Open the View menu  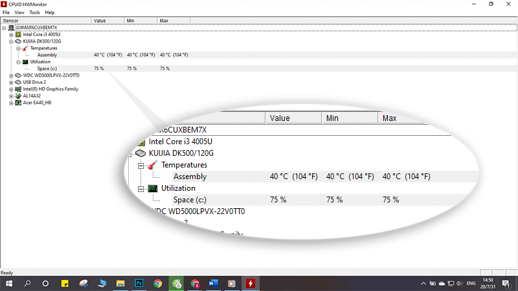click(19, 12)
